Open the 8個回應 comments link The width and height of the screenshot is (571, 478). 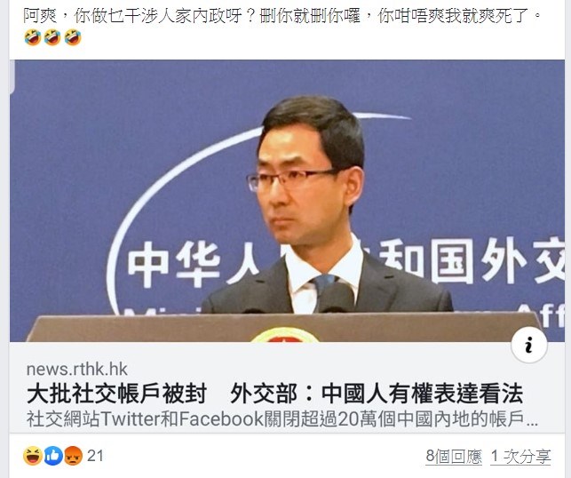point(454,457)
